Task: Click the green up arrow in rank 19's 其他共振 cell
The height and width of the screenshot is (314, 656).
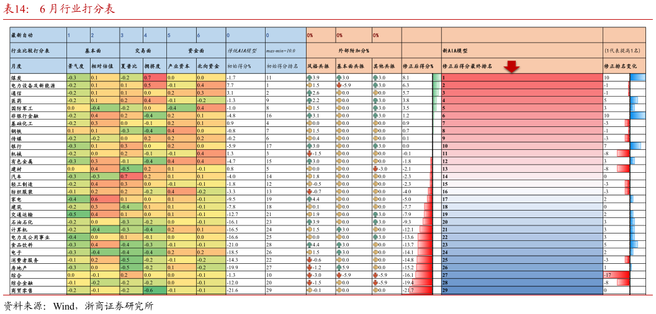Action: [375, 214]
